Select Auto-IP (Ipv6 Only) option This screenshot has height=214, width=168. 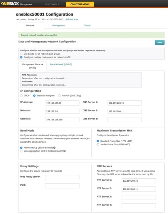[x=59, y=96]
